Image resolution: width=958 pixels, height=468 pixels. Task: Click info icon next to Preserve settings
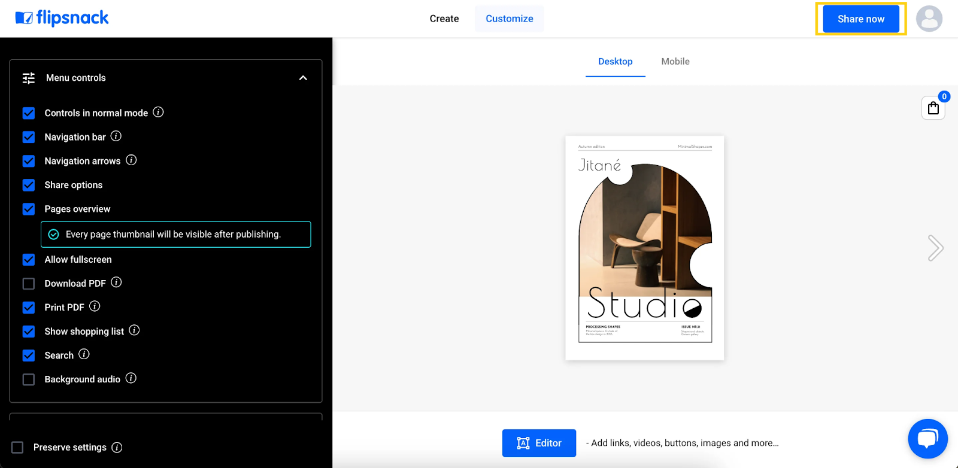tap(117, 448)
